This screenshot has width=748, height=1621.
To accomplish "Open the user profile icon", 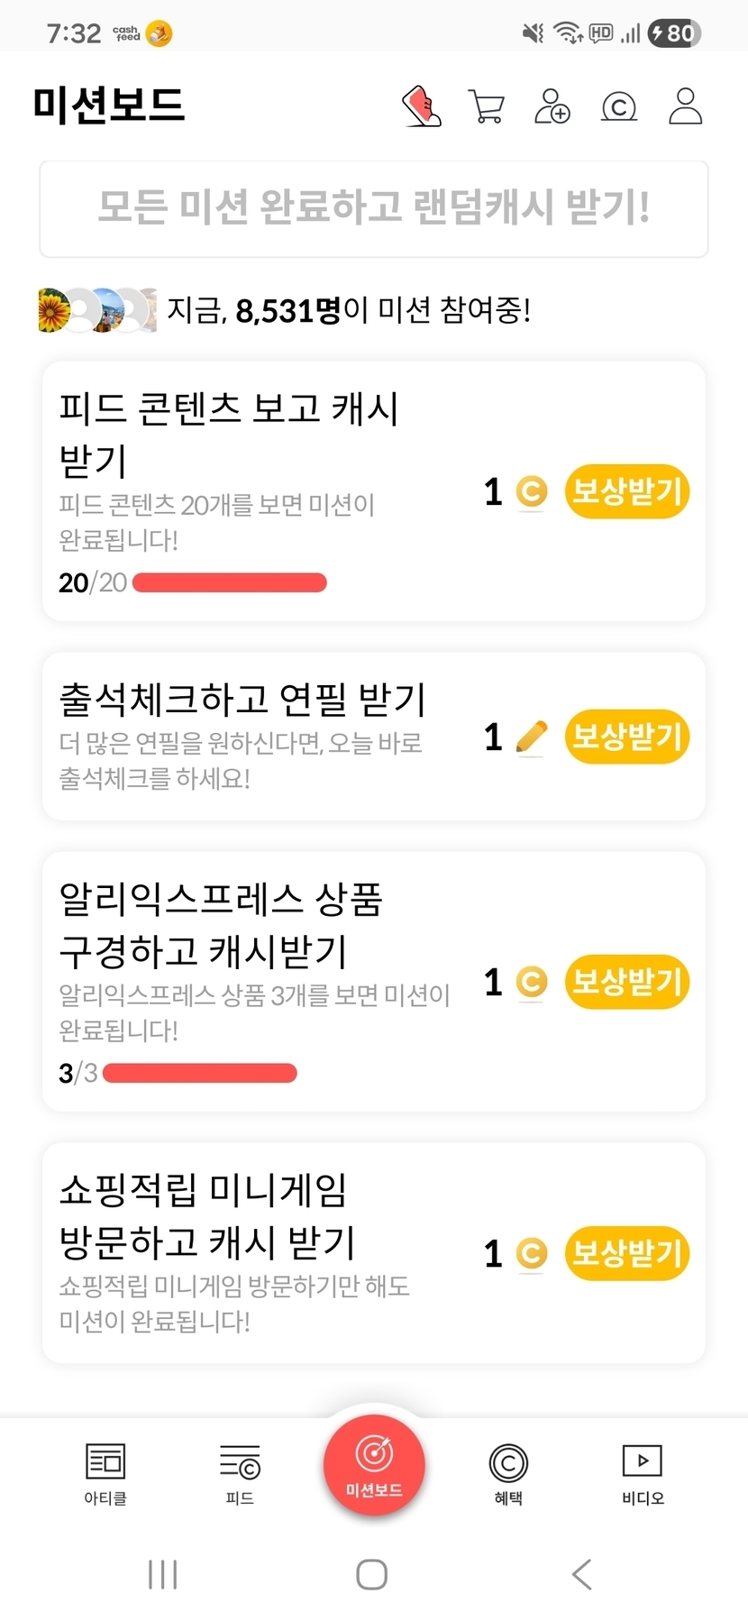I will click(x=685, y=106).
